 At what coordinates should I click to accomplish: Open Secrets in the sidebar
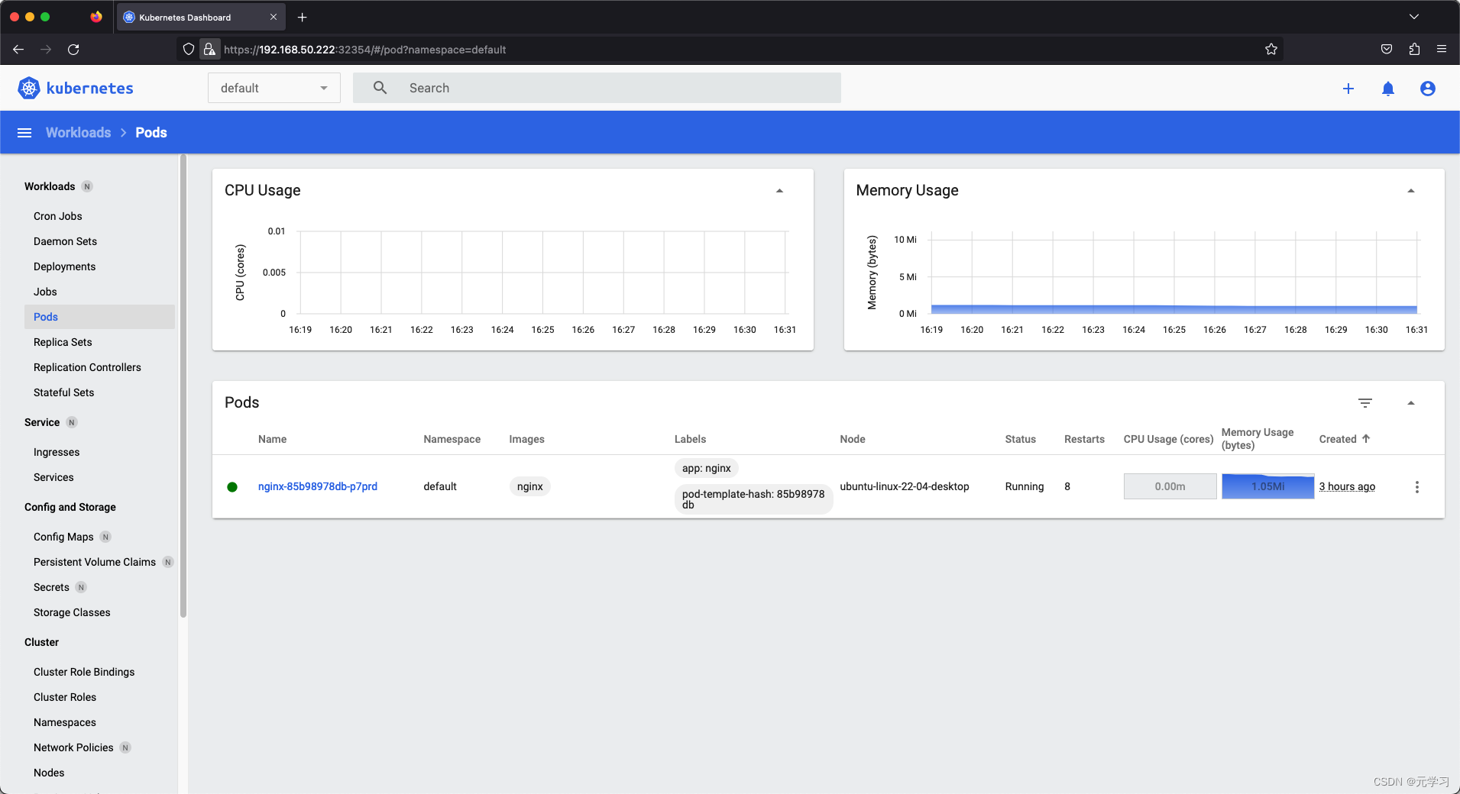pyautogui.click(x=51, y=587)
